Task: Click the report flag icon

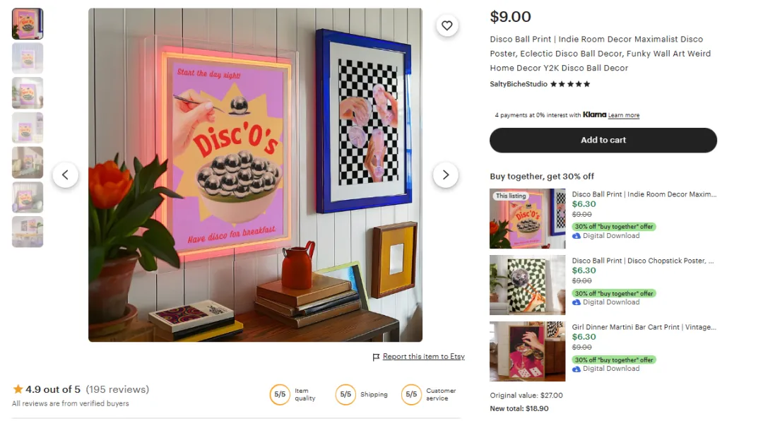Action: (376, 357)
